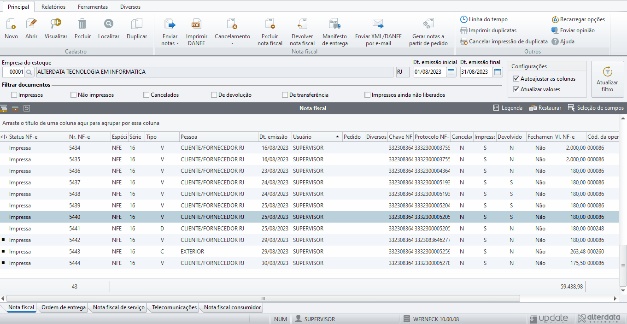Select row with NF-e number 5434
The image size is (627, 324).
310,148
